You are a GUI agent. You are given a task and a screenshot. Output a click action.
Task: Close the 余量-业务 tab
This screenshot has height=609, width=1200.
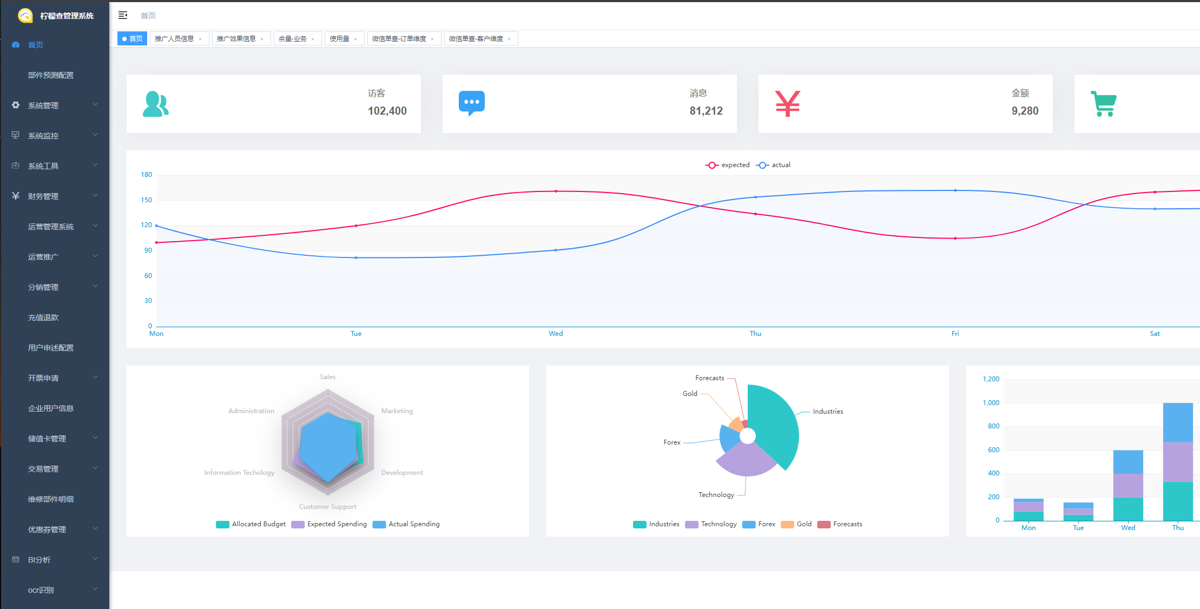point(313,39)
